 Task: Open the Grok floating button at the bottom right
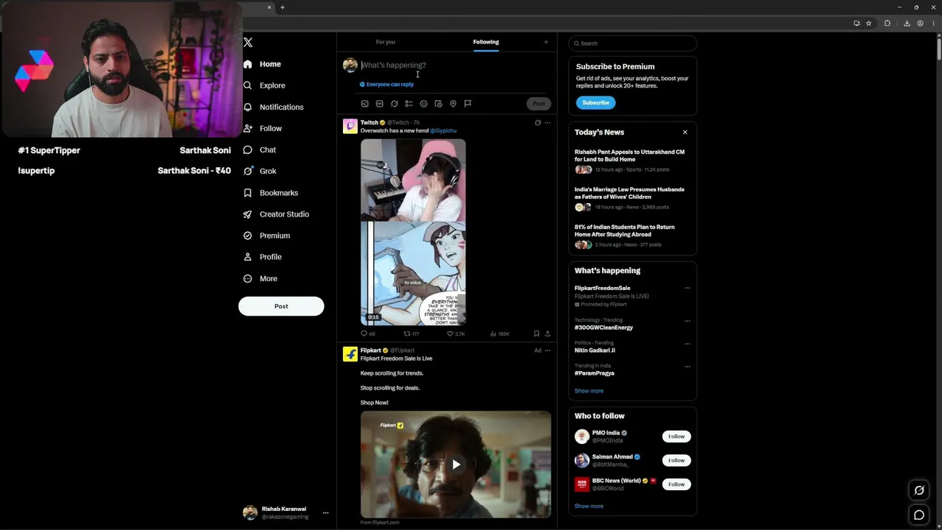pos(919,490)
